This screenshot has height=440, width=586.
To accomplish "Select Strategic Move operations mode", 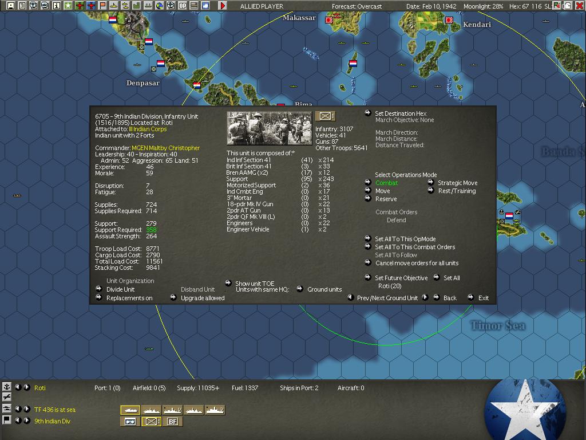I will click(x=457, y=183).
